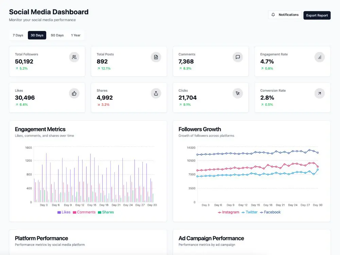
Task: Click the first Instagram data point on chart
Action: (197, 170)
